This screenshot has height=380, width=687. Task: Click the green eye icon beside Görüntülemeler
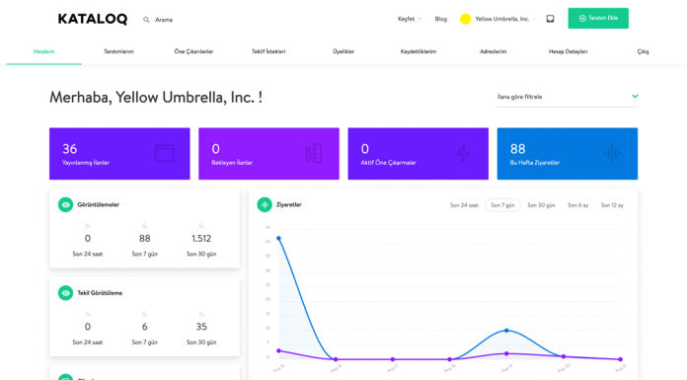click(x=66, y=204)
